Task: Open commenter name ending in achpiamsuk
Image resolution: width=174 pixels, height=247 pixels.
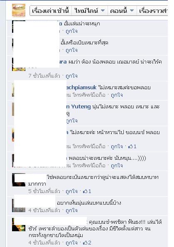Action: pos(81,88)
